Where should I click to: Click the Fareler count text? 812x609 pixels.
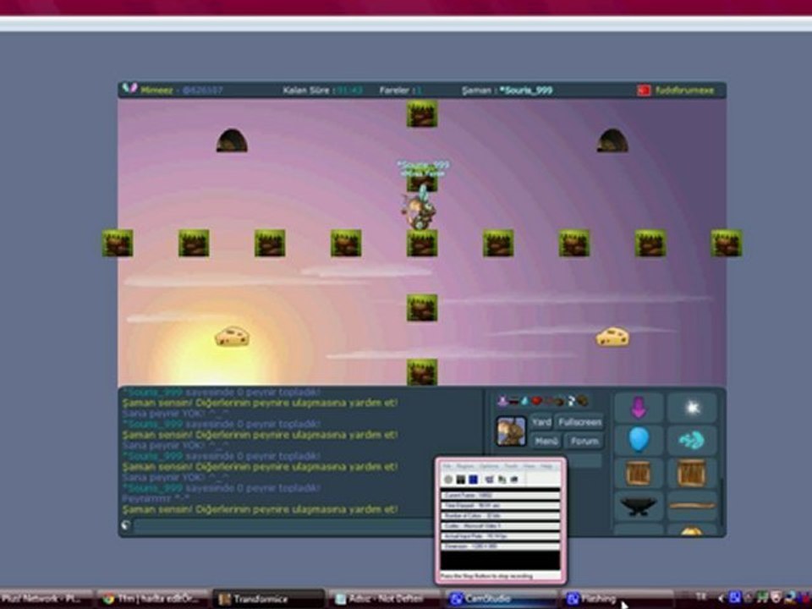(400, 91)
